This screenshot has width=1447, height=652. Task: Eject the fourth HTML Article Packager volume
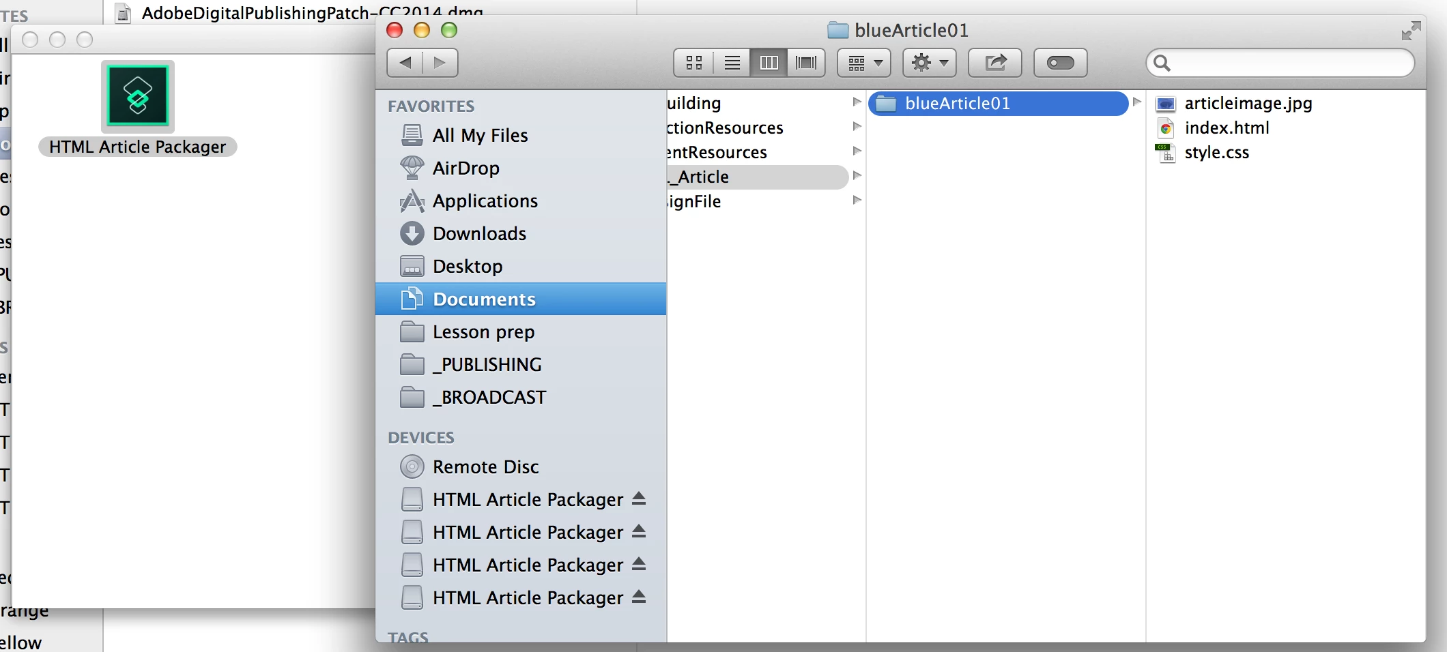coord(639,597)
